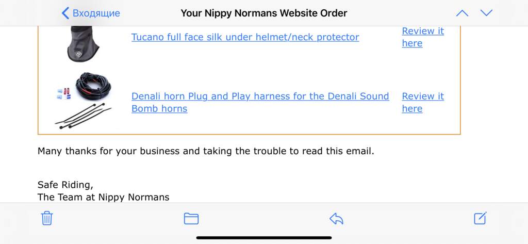Open the move-to-folder icon
Screen dimensions: 528x244
click(191, 218)
